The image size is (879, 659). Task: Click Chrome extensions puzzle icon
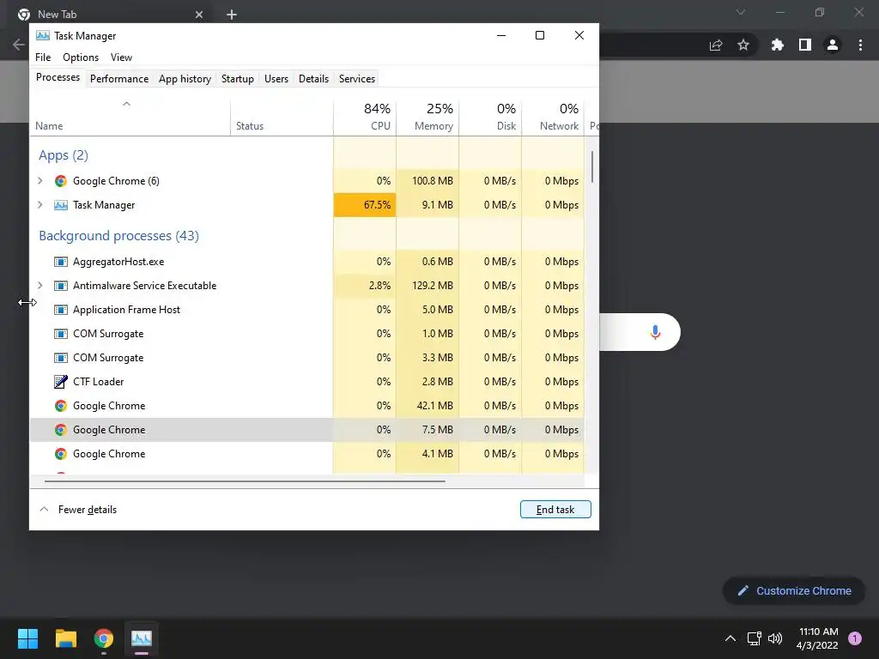(x=777, y=45)
